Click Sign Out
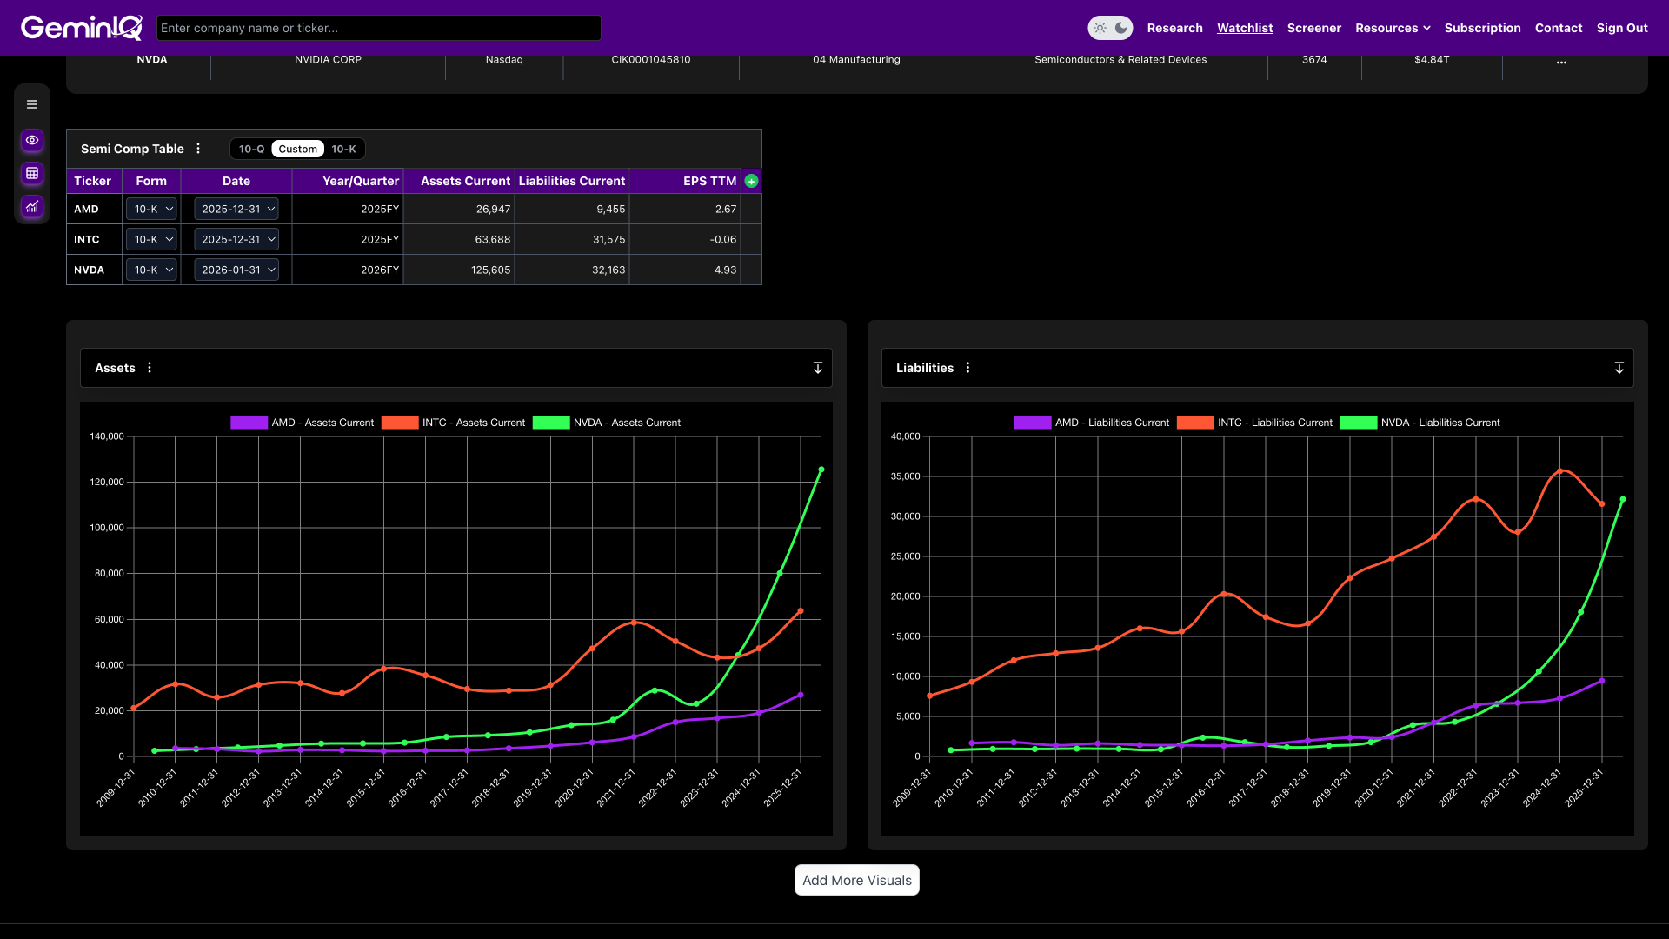This screenshot has width=1669, height=939. point(1622,28)
